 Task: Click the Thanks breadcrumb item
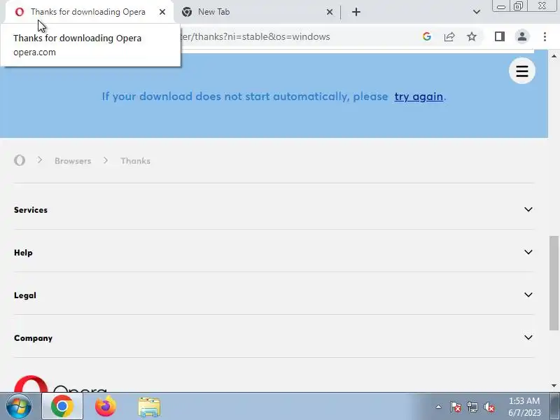click(135, 161)
